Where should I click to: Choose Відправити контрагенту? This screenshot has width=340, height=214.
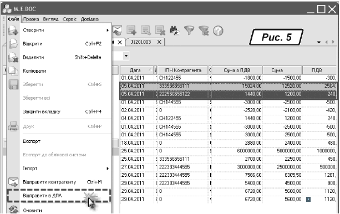pyautogui.click(x=59, y=182)
